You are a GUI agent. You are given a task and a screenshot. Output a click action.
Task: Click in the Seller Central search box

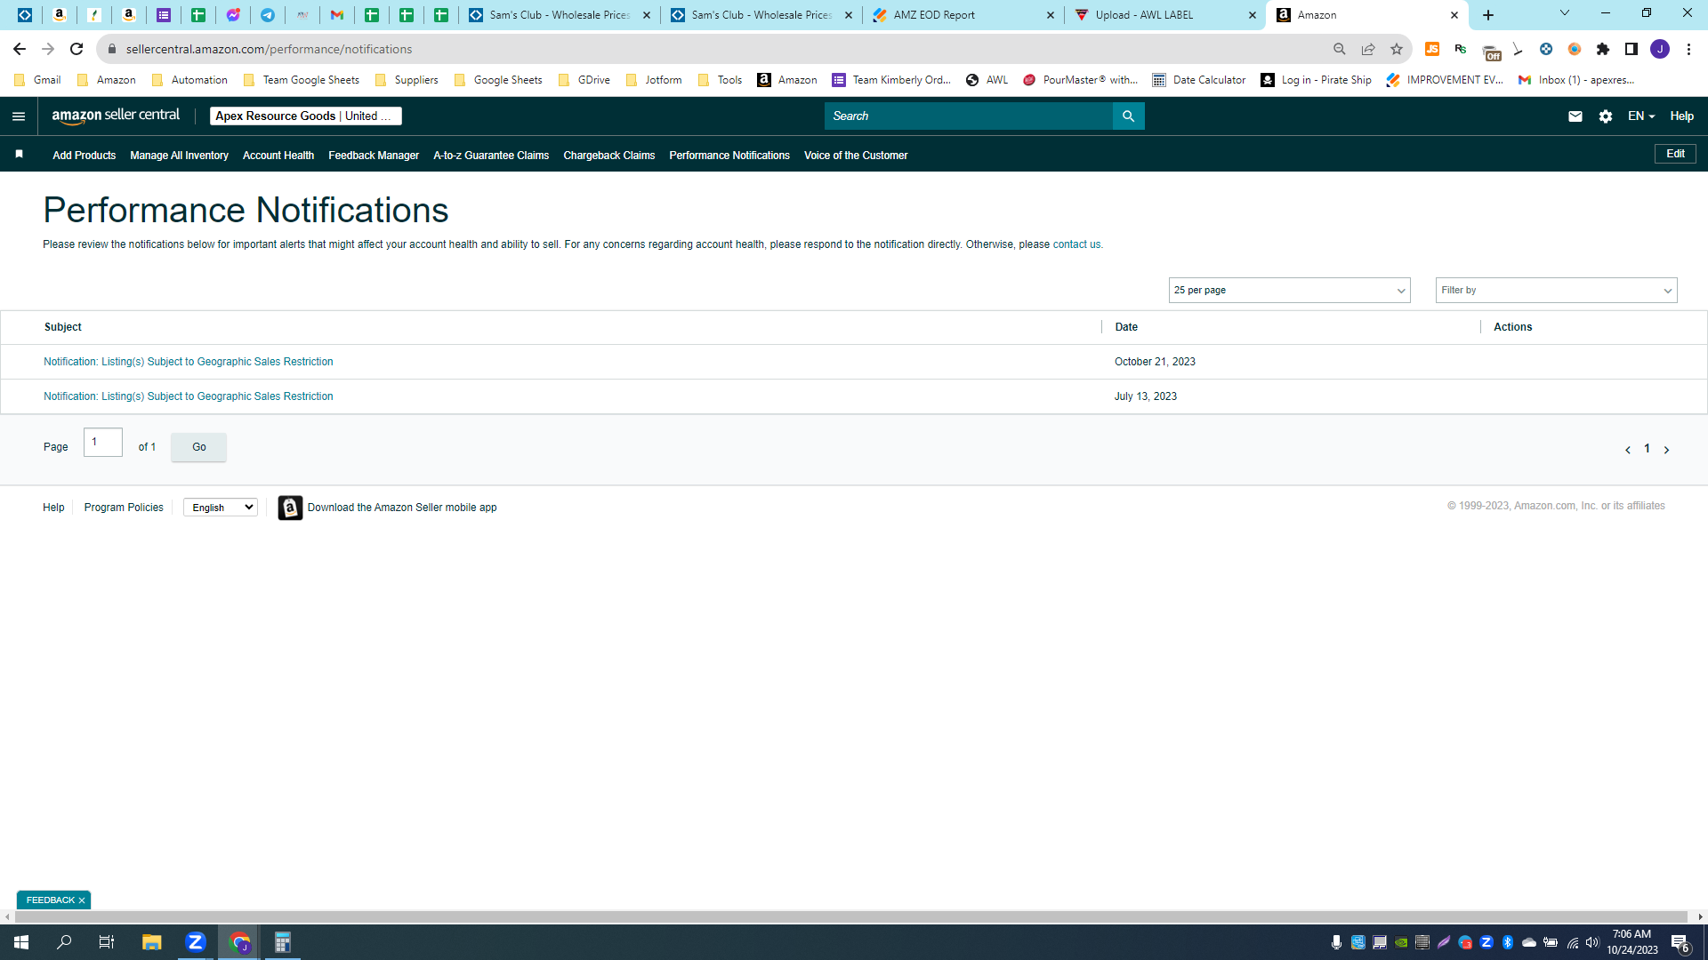tap(969, 116)
